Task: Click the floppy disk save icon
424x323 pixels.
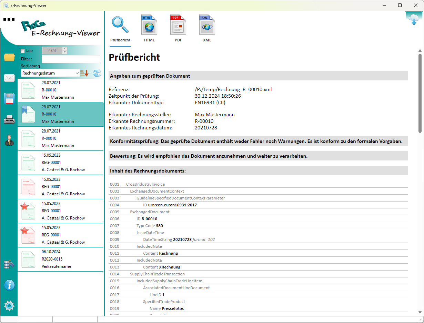Action: click(x=9, y=99)
